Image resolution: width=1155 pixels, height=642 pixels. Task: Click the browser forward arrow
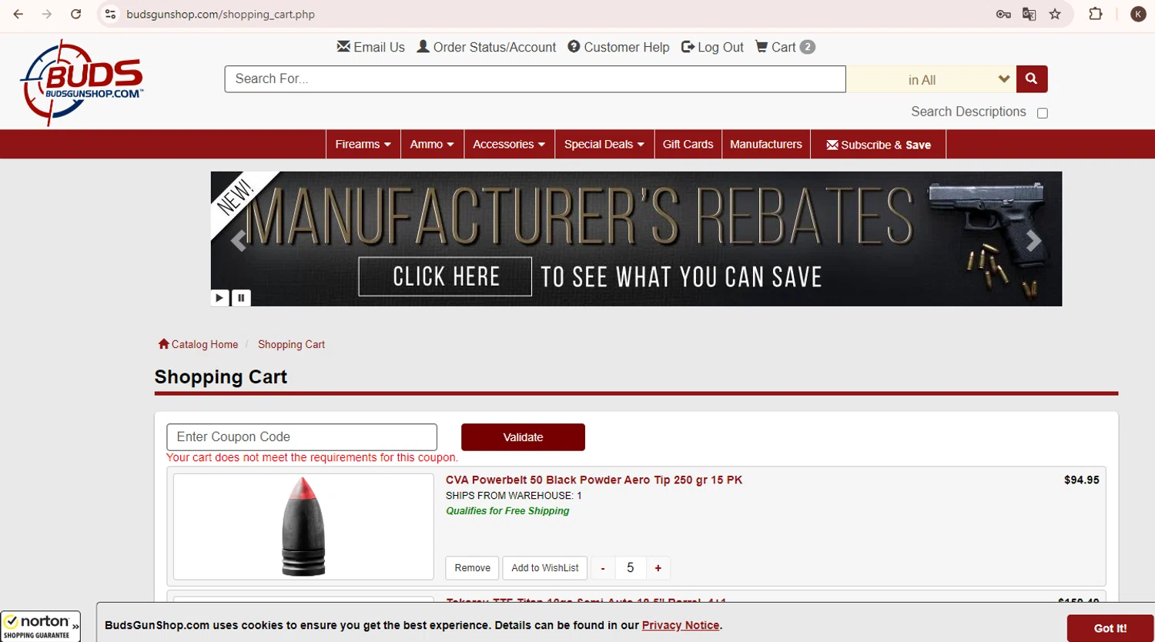point(47,14)
